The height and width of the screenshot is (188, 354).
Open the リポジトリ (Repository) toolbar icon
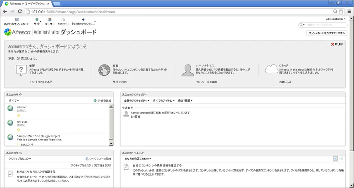point(63,21)
